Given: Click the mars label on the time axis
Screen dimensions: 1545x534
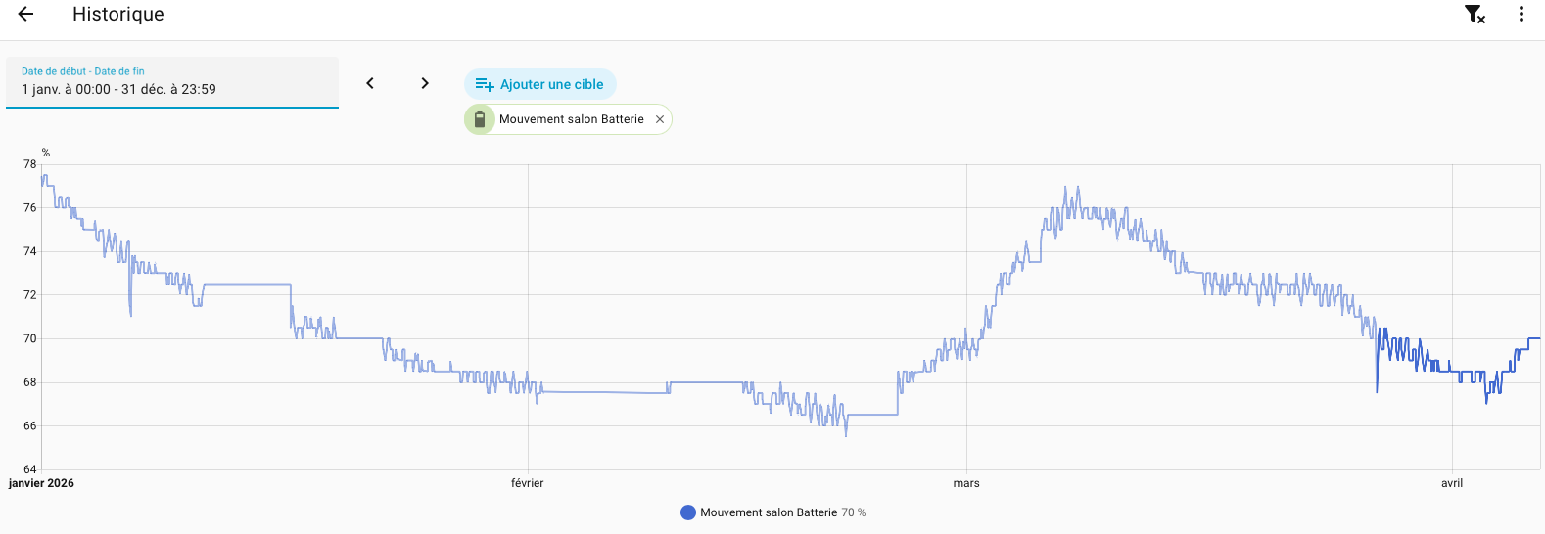Looking at the screenshot, I should pos(966,483).
